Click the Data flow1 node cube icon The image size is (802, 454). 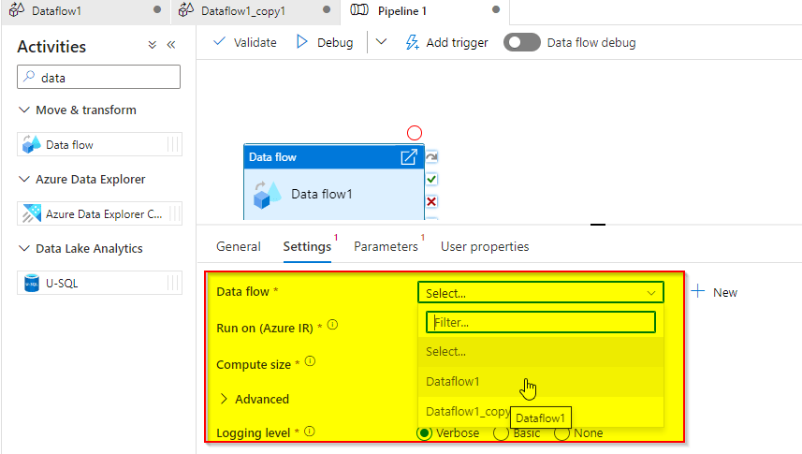point(267,195)
